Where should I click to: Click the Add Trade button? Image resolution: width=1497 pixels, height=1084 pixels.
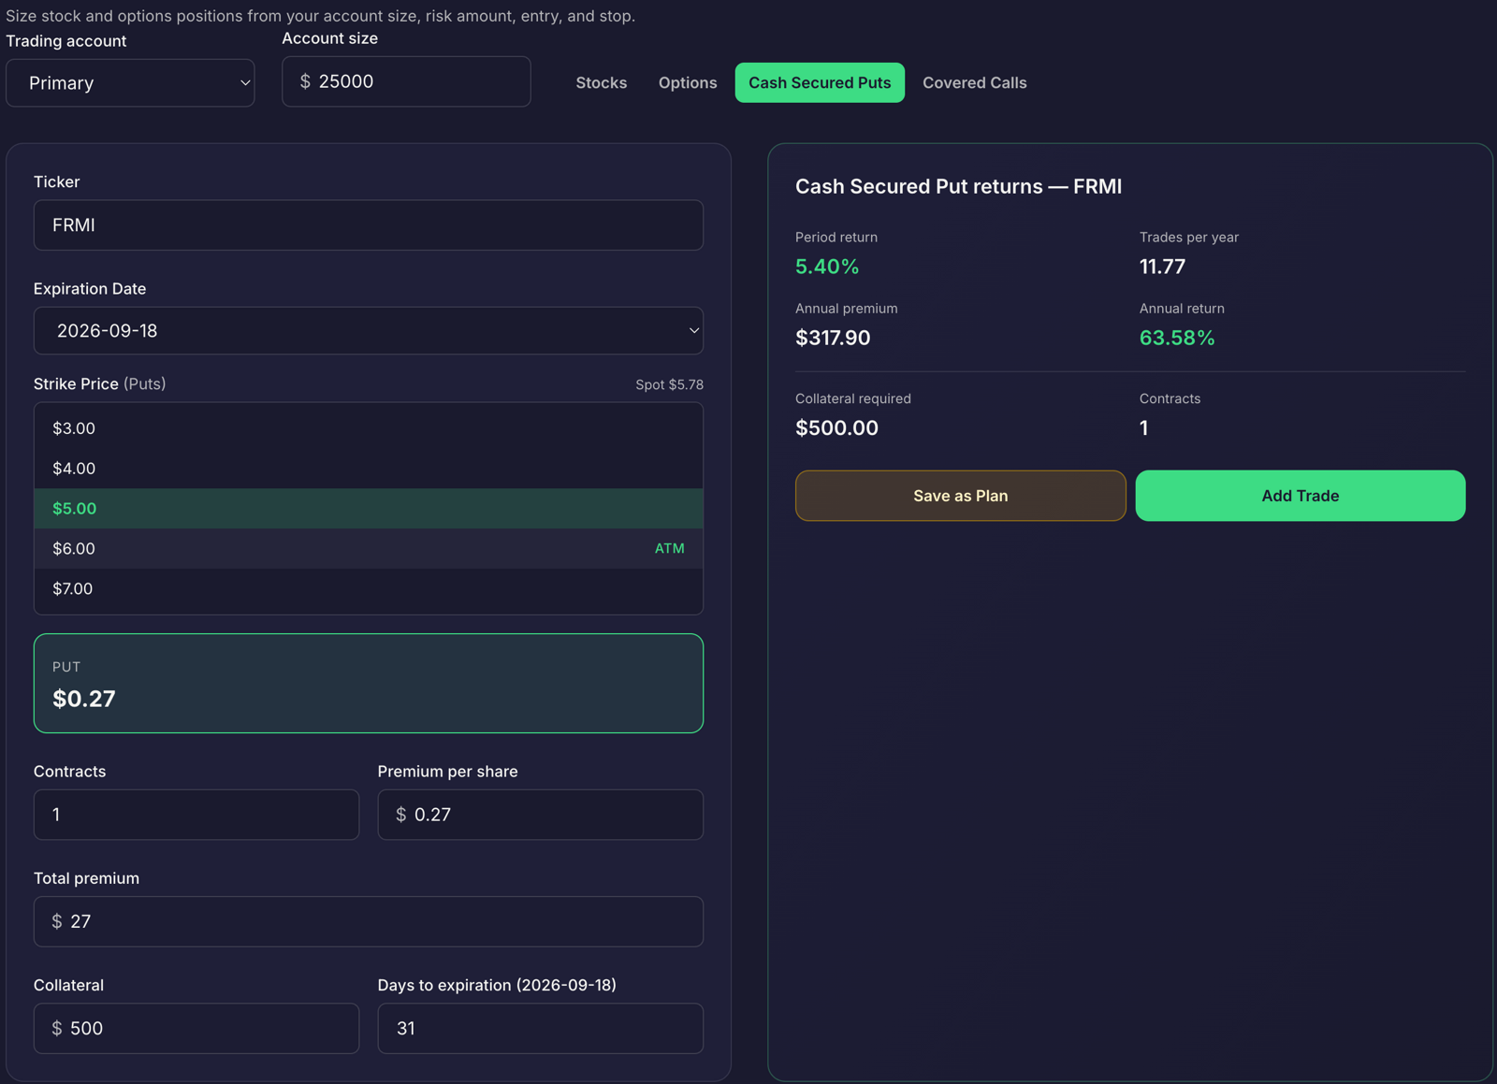1301,496
